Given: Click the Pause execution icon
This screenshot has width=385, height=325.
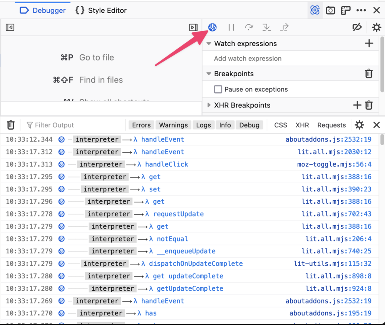Looking at the screenshot, I should pyautogui.click(x=231, y=27).
